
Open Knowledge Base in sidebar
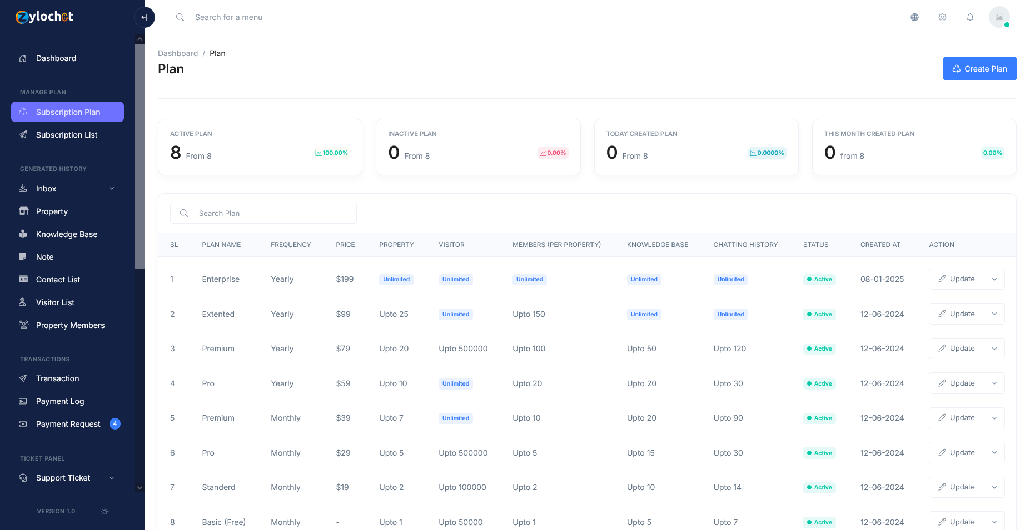pos(67,234)
